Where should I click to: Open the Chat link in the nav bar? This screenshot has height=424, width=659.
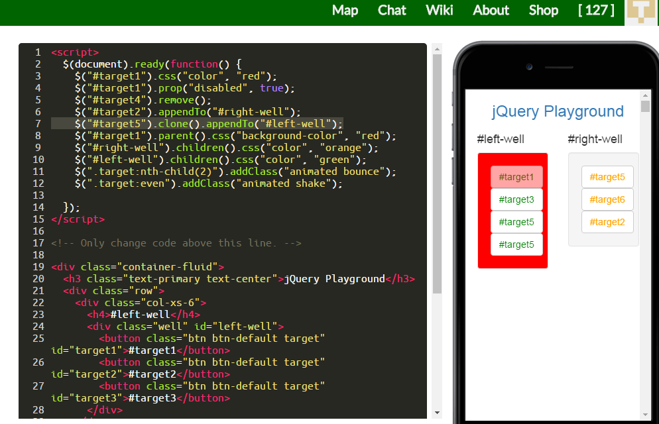click(x=392, y=10)
